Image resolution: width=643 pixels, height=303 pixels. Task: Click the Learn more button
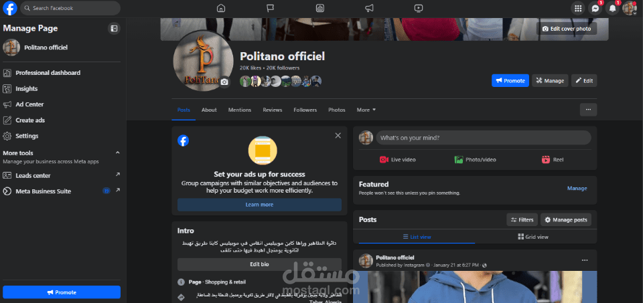point(259,205)
